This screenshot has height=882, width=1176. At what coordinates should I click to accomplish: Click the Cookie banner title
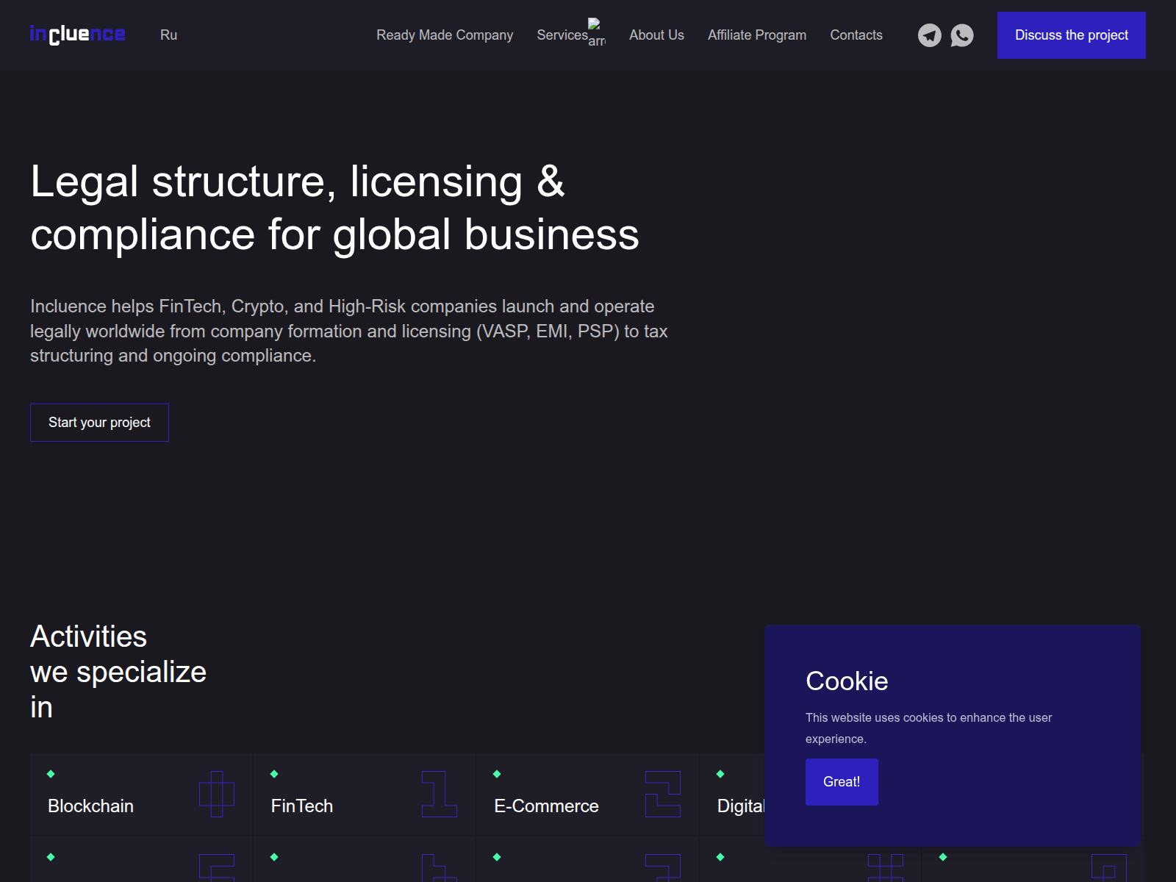pos(847,681)
